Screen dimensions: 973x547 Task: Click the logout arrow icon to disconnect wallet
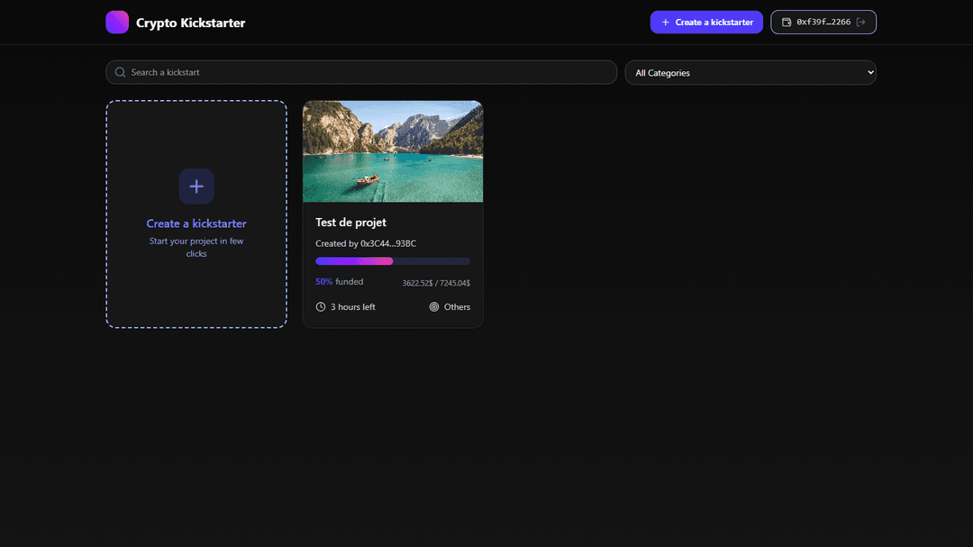coord(860,22)
